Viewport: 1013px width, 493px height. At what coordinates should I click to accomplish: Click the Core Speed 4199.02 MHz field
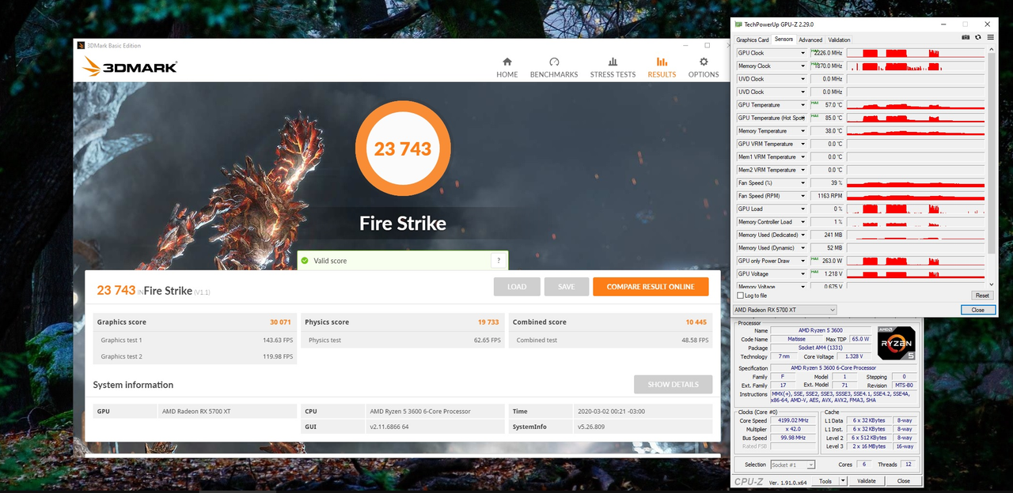793,420
